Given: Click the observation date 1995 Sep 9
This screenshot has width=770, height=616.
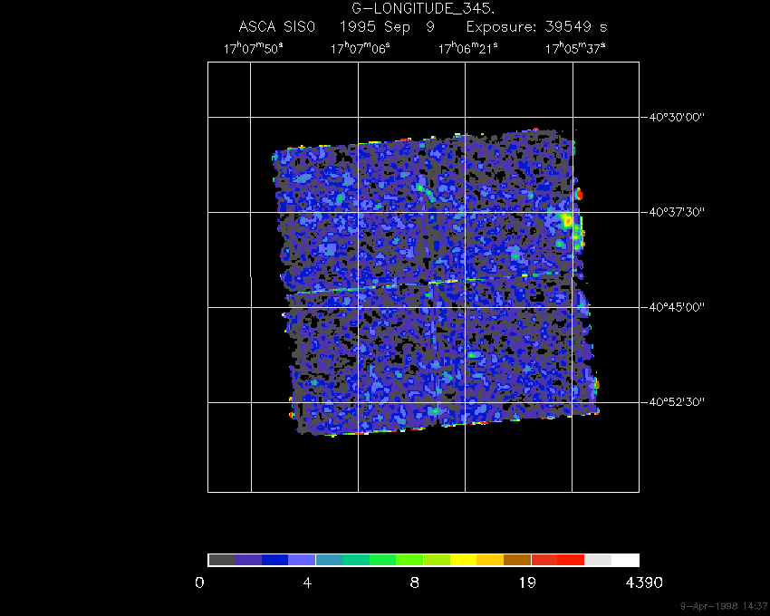Looking at the screenshot, I should [388, 26].
